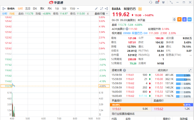Open the chart layout grid icon
Screen dimensions: 194x120
click(x=102, y=8)
